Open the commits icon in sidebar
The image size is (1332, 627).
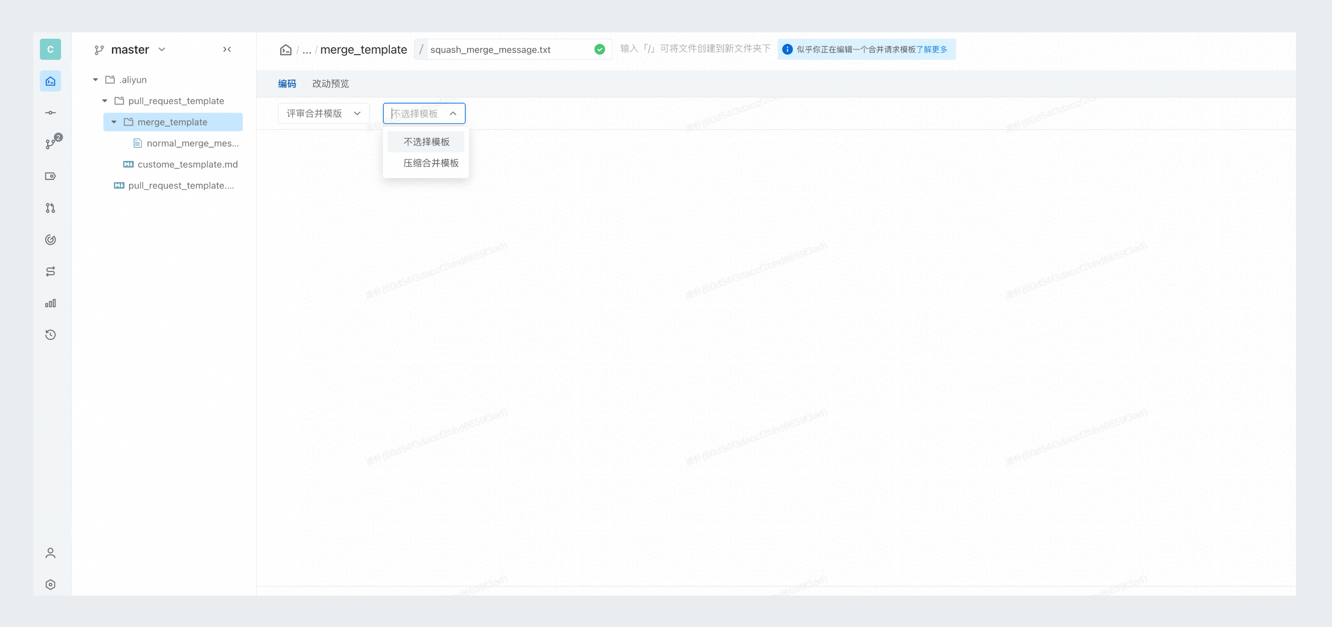[x=50, y=113]
